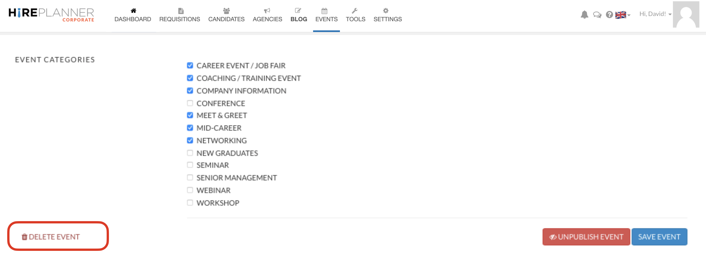The height and width of the screenshot is (260, 706).
Task: Open the Tools tab
Action: click(x=355, y=15)
